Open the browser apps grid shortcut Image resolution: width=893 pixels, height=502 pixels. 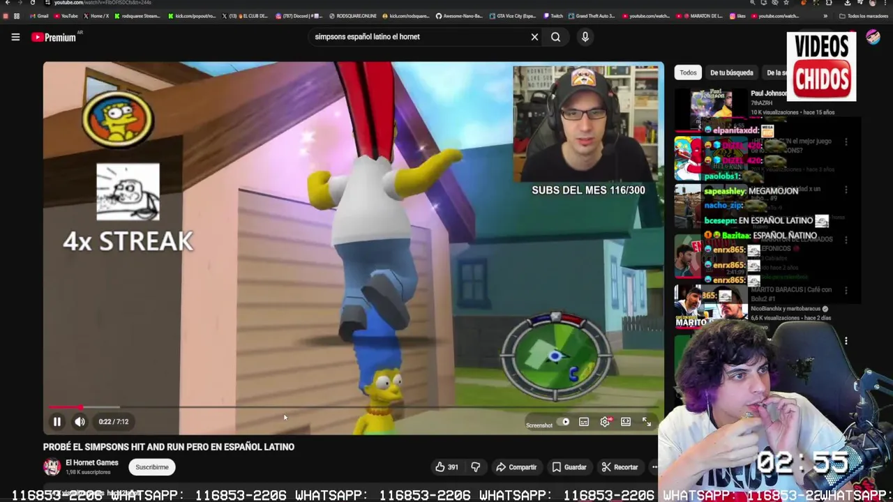coord(17,16)
